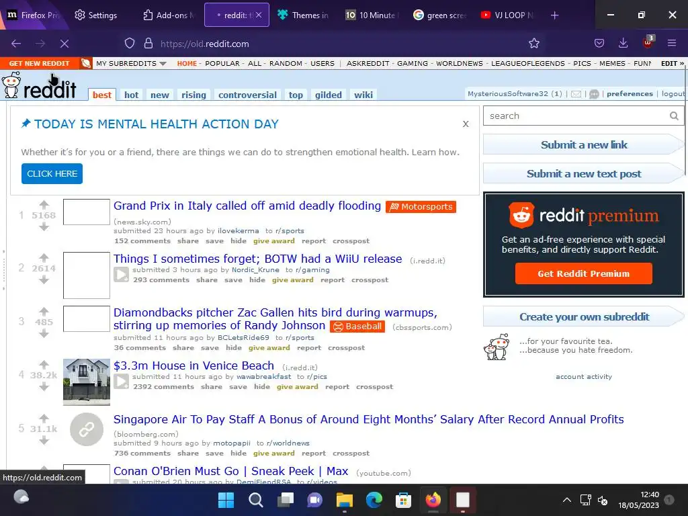The height and width of the screenshot is (516, 688).
Task: Open a new tab with plus
Action: (x=554, y=15)
